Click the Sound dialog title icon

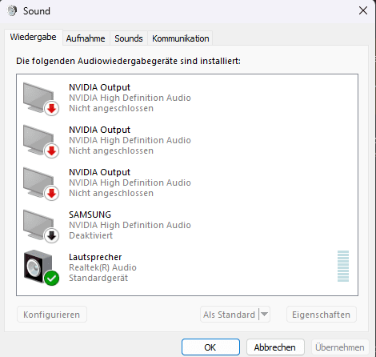(12, 10)
